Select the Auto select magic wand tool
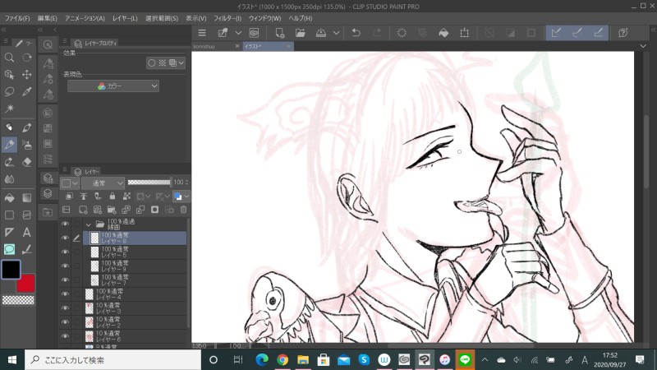Screen dimensions: 657x370 click(x=9, y=109)
